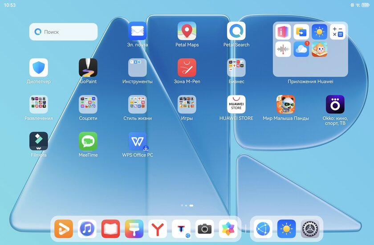Launch Okko: кино, спорт, ТВ
Screen dimensions: 374x245
tap(335, 104)
